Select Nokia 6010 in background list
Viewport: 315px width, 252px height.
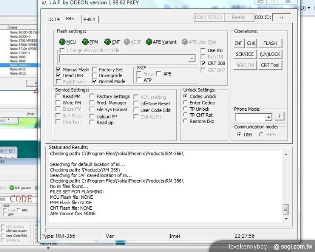(18, 69)
